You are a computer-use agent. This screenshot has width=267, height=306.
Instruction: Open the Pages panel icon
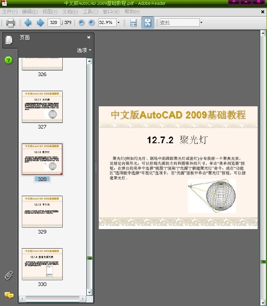9,40
